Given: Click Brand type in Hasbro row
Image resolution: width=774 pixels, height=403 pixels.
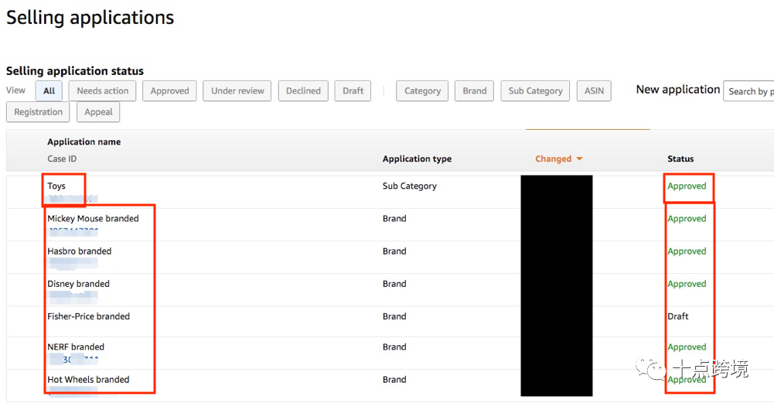Looking at the screenshot, I should (x=394, y=251).
